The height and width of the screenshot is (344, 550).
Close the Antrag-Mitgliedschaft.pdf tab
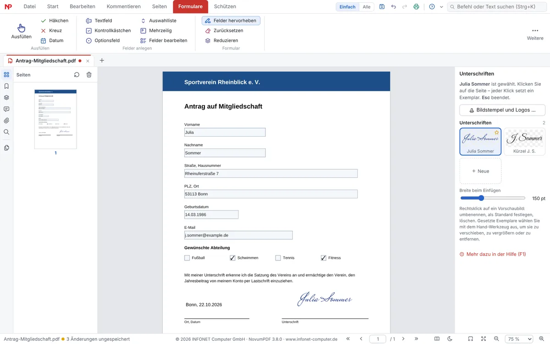pos(88,61)
